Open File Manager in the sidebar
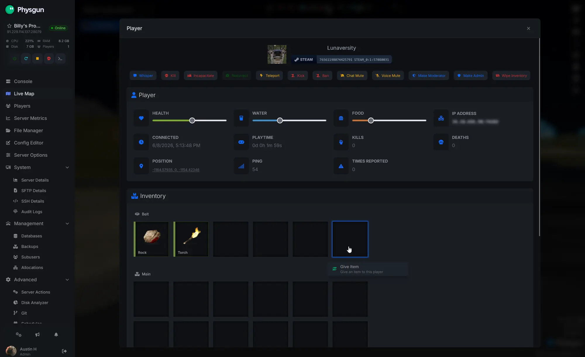 coord(37,130)
